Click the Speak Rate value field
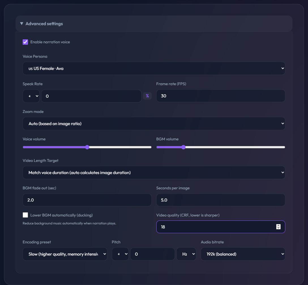Viewport: 308px width, 285px height. (91, 96)
